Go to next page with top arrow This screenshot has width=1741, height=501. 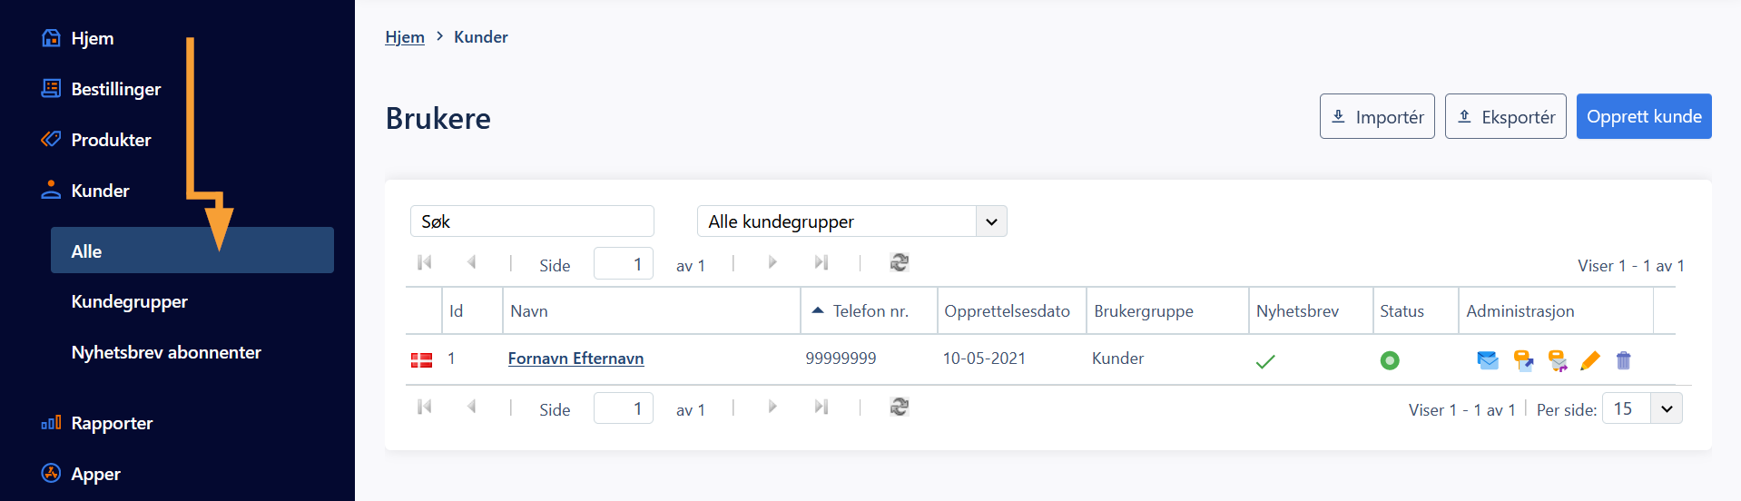(x=772, y=262)
